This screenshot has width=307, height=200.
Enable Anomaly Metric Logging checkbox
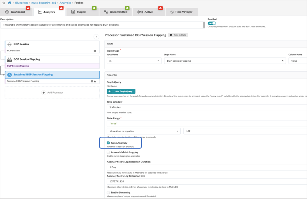[x=108, y=152]
